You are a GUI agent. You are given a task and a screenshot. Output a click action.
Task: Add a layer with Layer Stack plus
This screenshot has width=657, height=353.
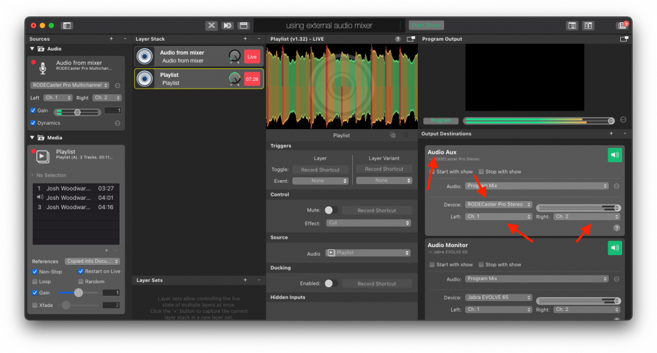pos(245,39)
